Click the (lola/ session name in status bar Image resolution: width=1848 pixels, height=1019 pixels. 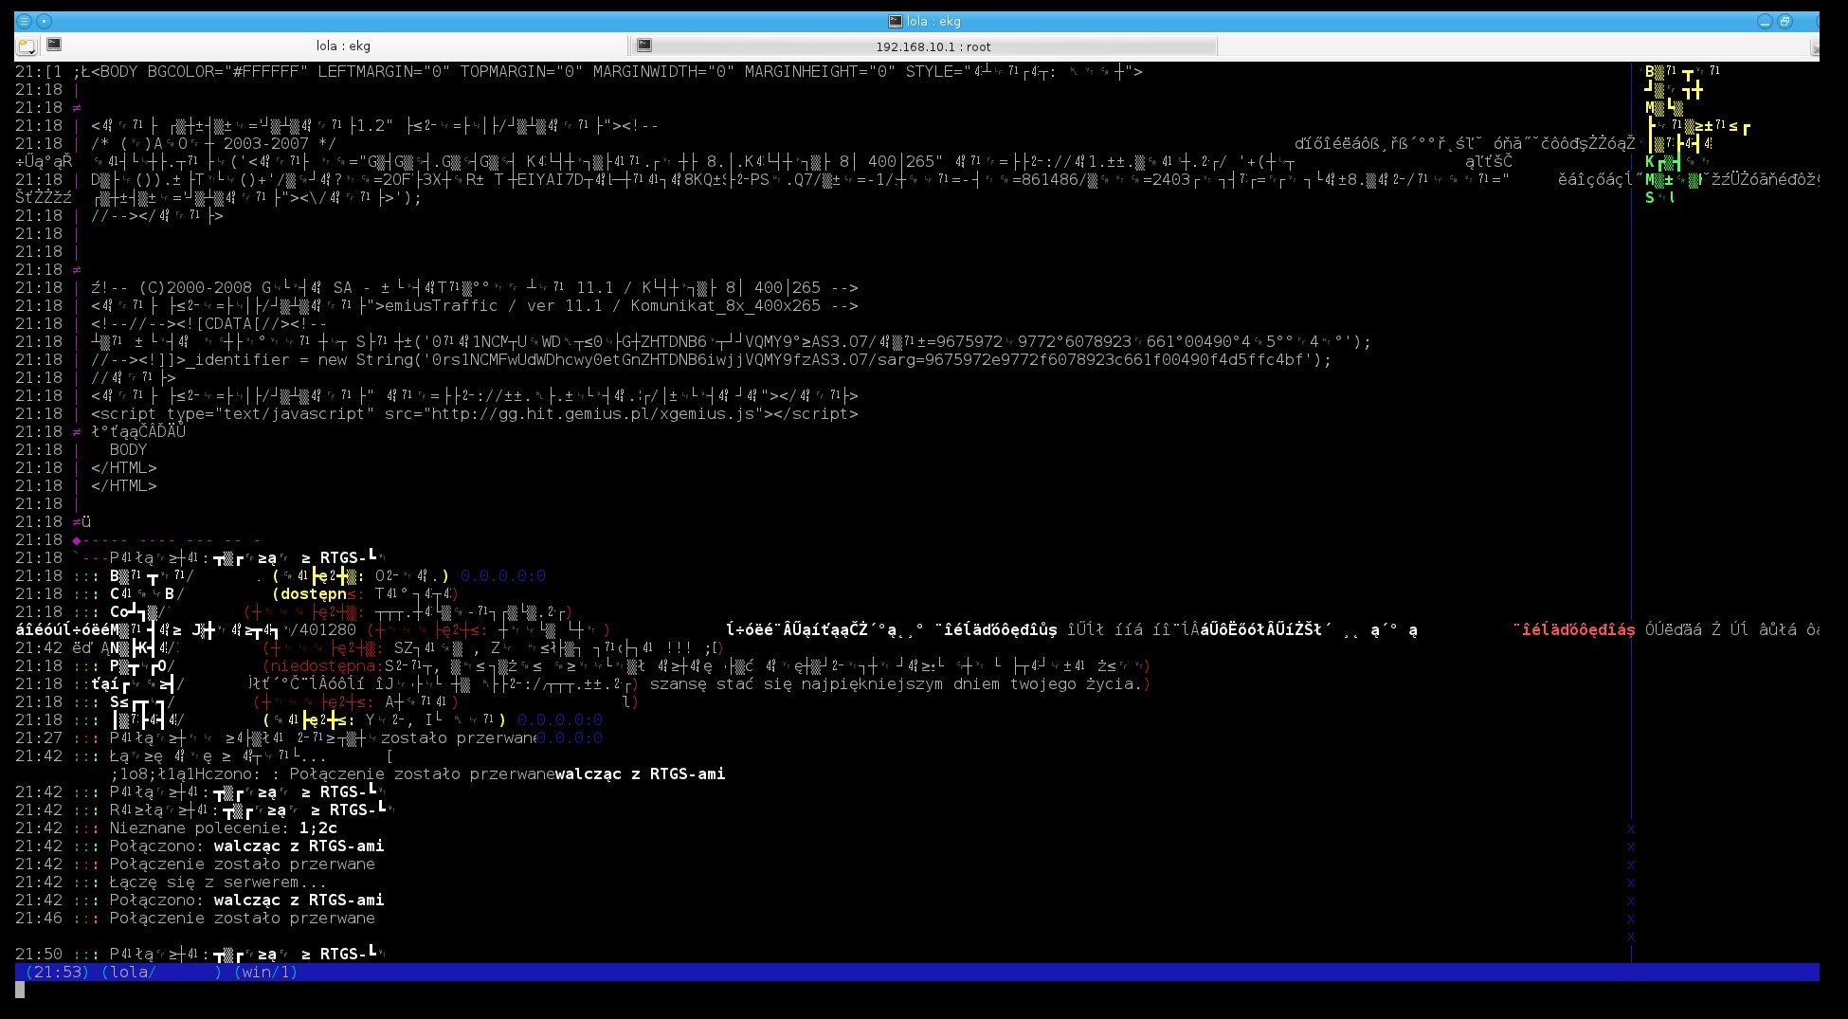coord(129,972)
